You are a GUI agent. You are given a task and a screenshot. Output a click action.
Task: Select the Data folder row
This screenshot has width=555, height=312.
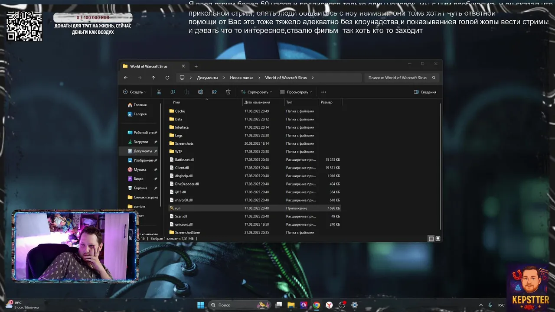255,119
